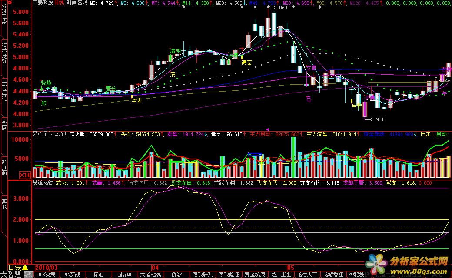Click the 大智慧 logo label
This screenshot has width=452, height=278.
(11, 275)
